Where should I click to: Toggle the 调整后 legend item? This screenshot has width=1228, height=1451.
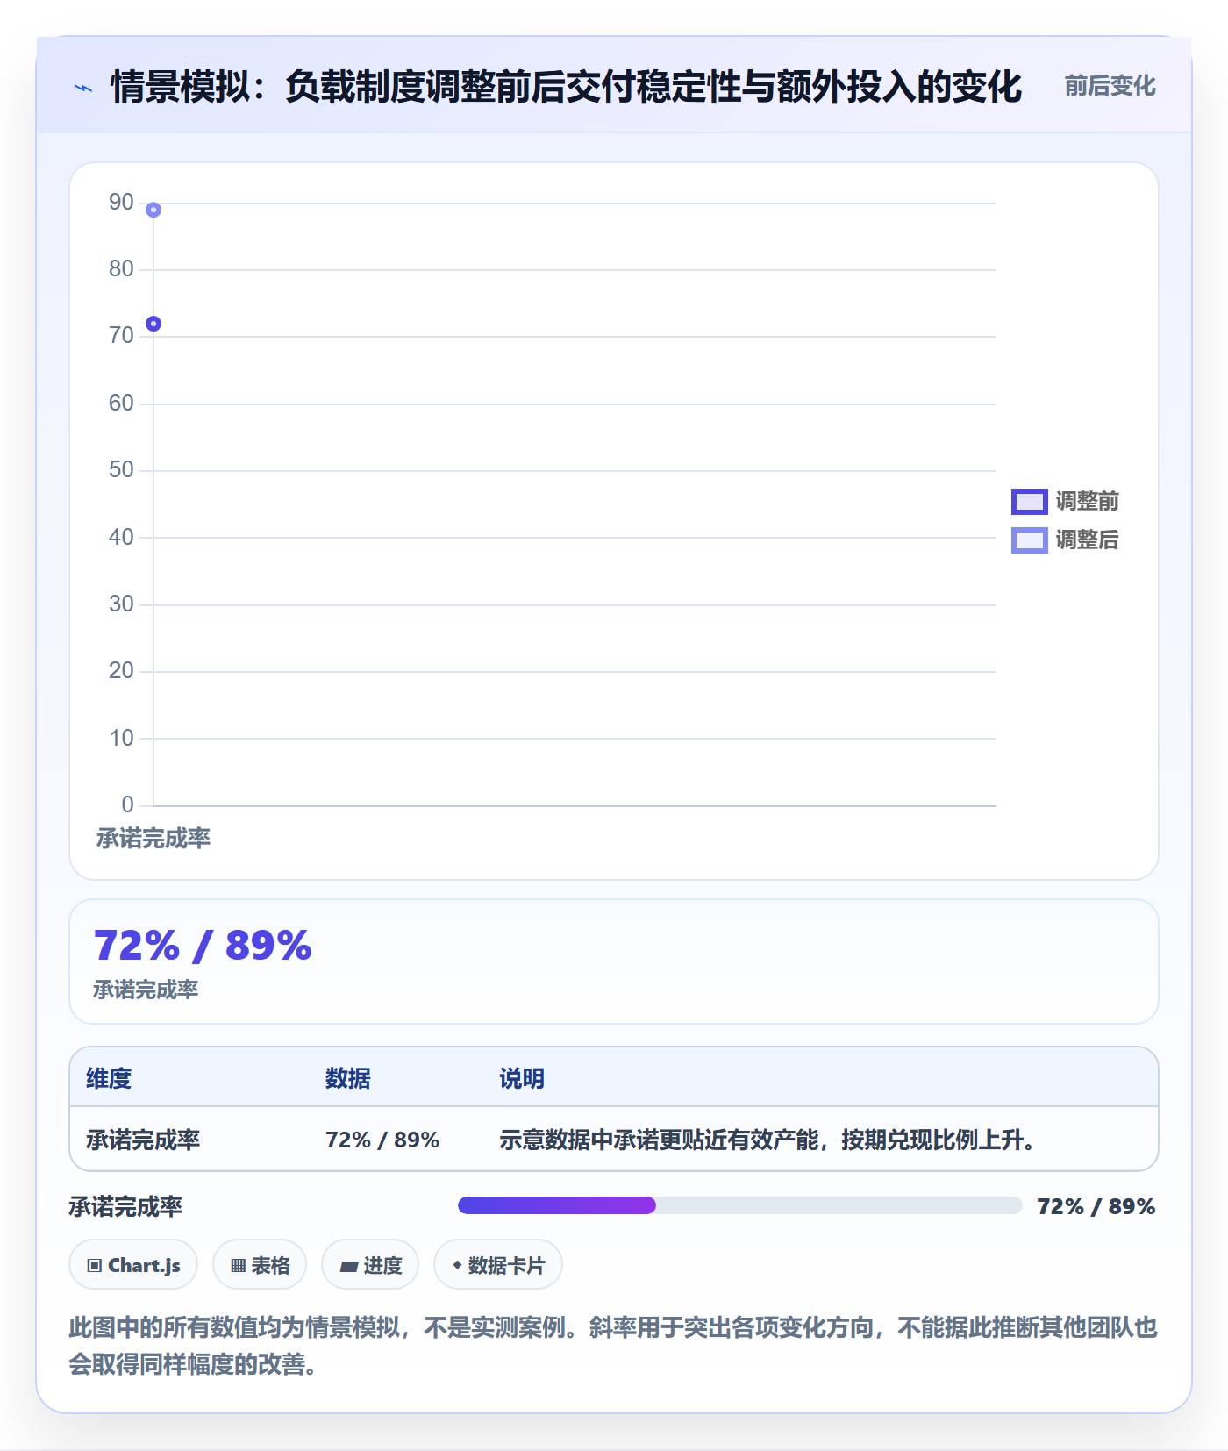(1065, 540)
